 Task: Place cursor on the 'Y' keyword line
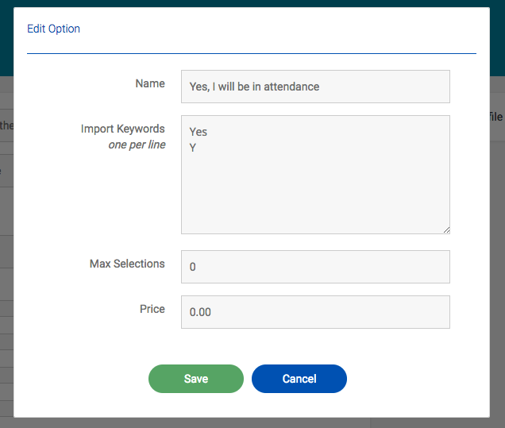click(x=193, y=148)
